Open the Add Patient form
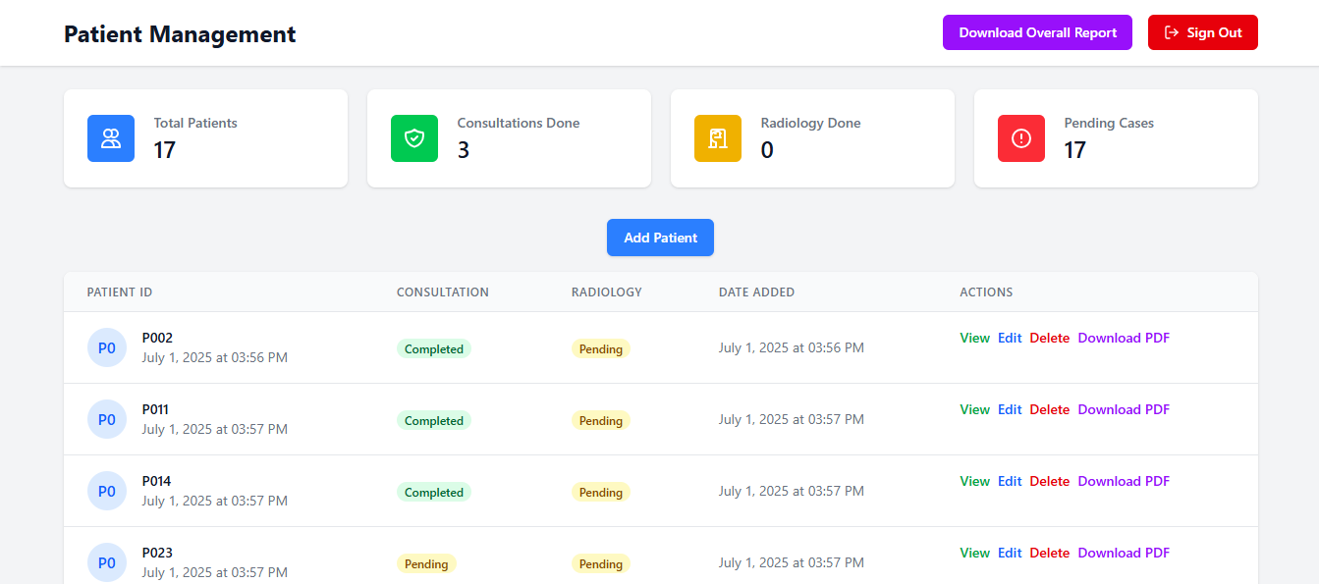 pyautogui.click(x=660, y=238)
